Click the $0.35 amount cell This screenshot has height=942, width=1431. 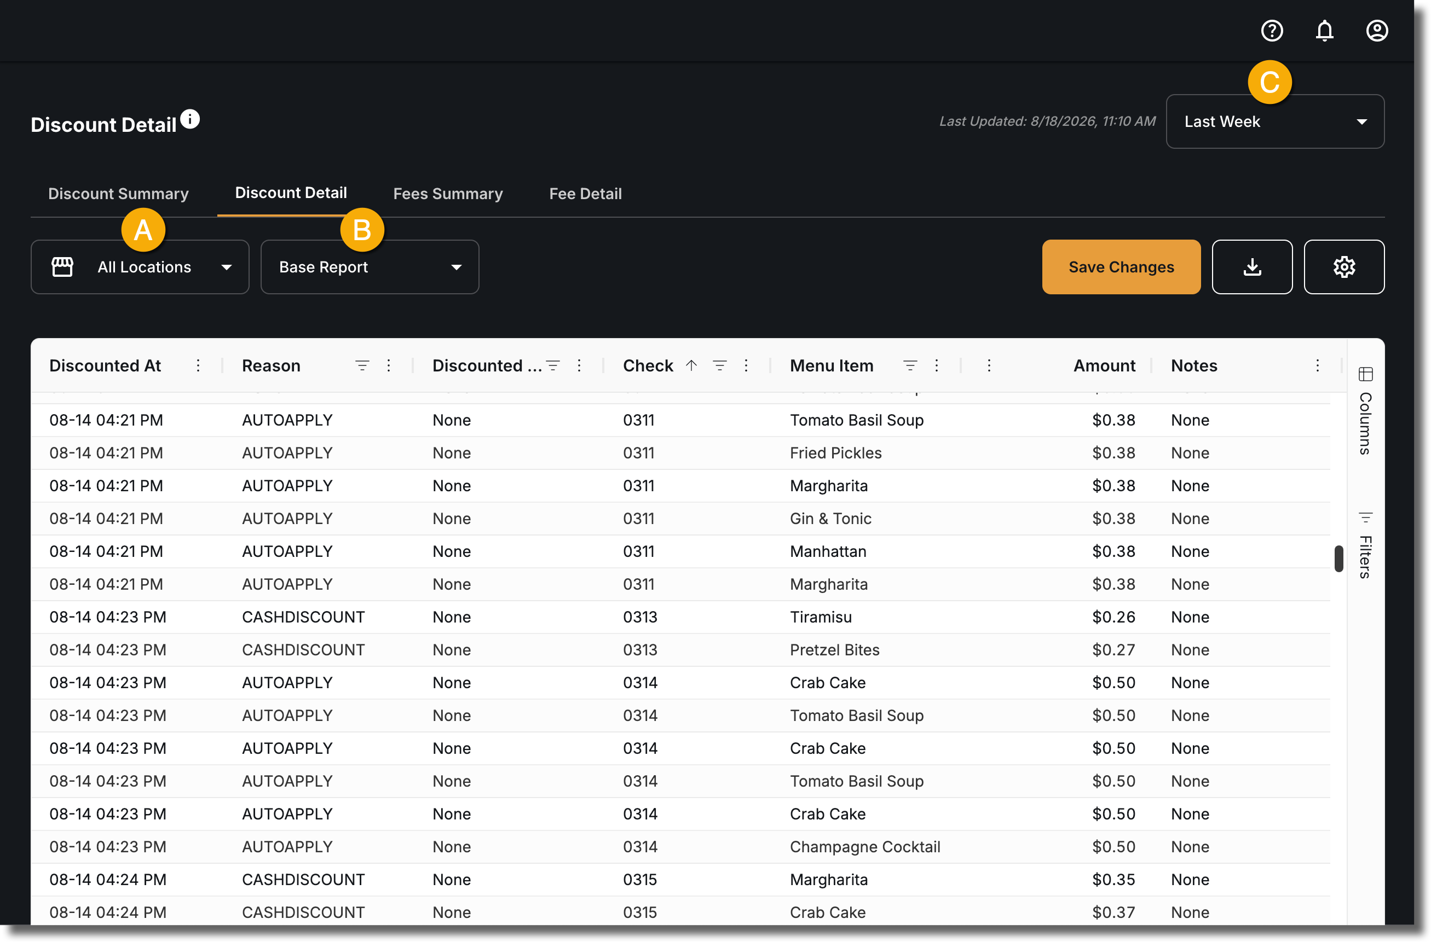click(x=1113, y=880)
